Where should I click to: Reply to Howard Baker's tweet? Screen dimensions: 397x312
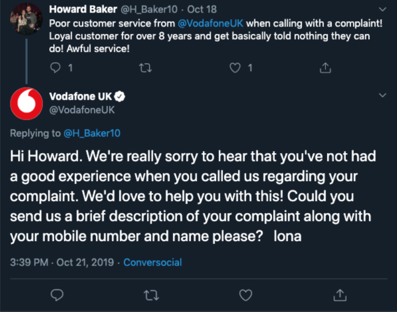click(55, 68)
